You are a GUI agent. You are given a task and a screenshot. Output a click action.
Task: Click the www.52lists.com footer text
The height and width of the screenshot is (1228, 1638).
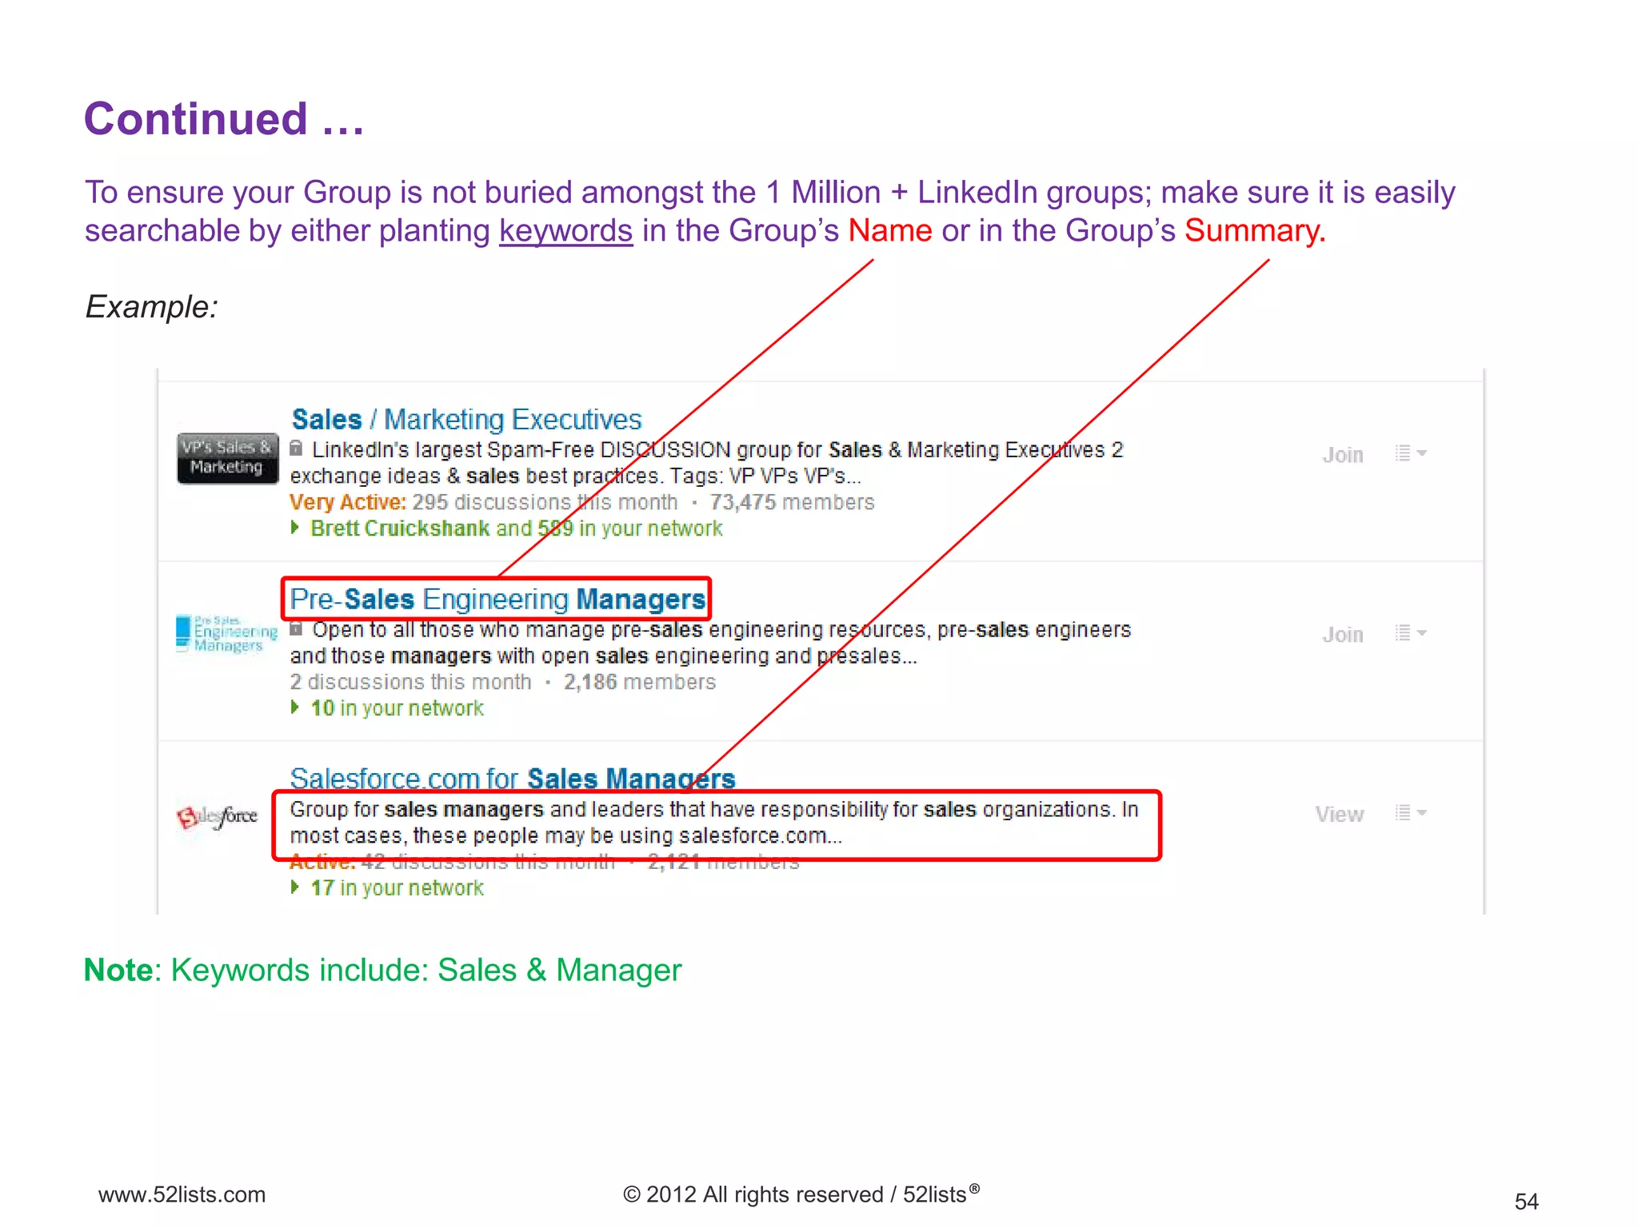click(182, 1194)
